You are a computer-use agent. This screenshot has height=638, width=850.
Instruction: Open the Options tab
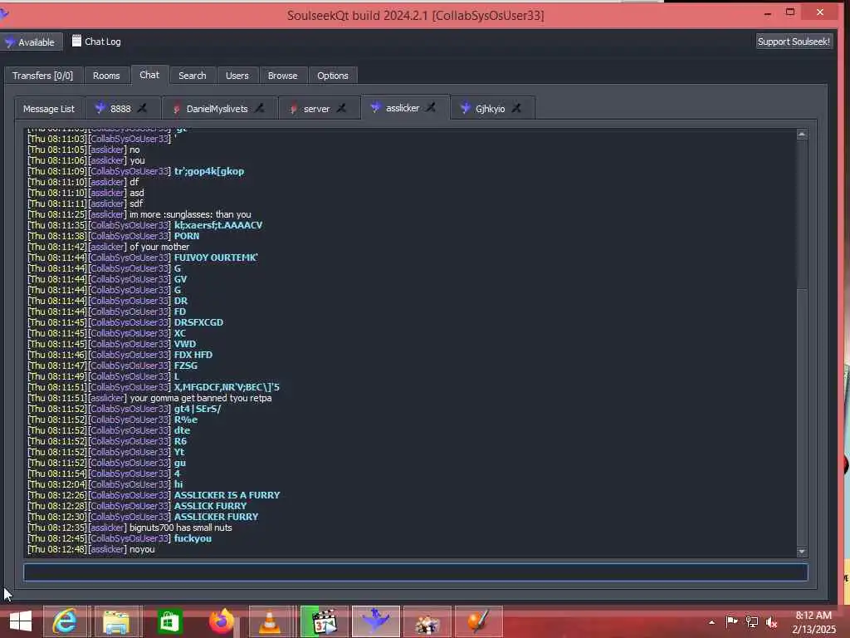point(333,76)
